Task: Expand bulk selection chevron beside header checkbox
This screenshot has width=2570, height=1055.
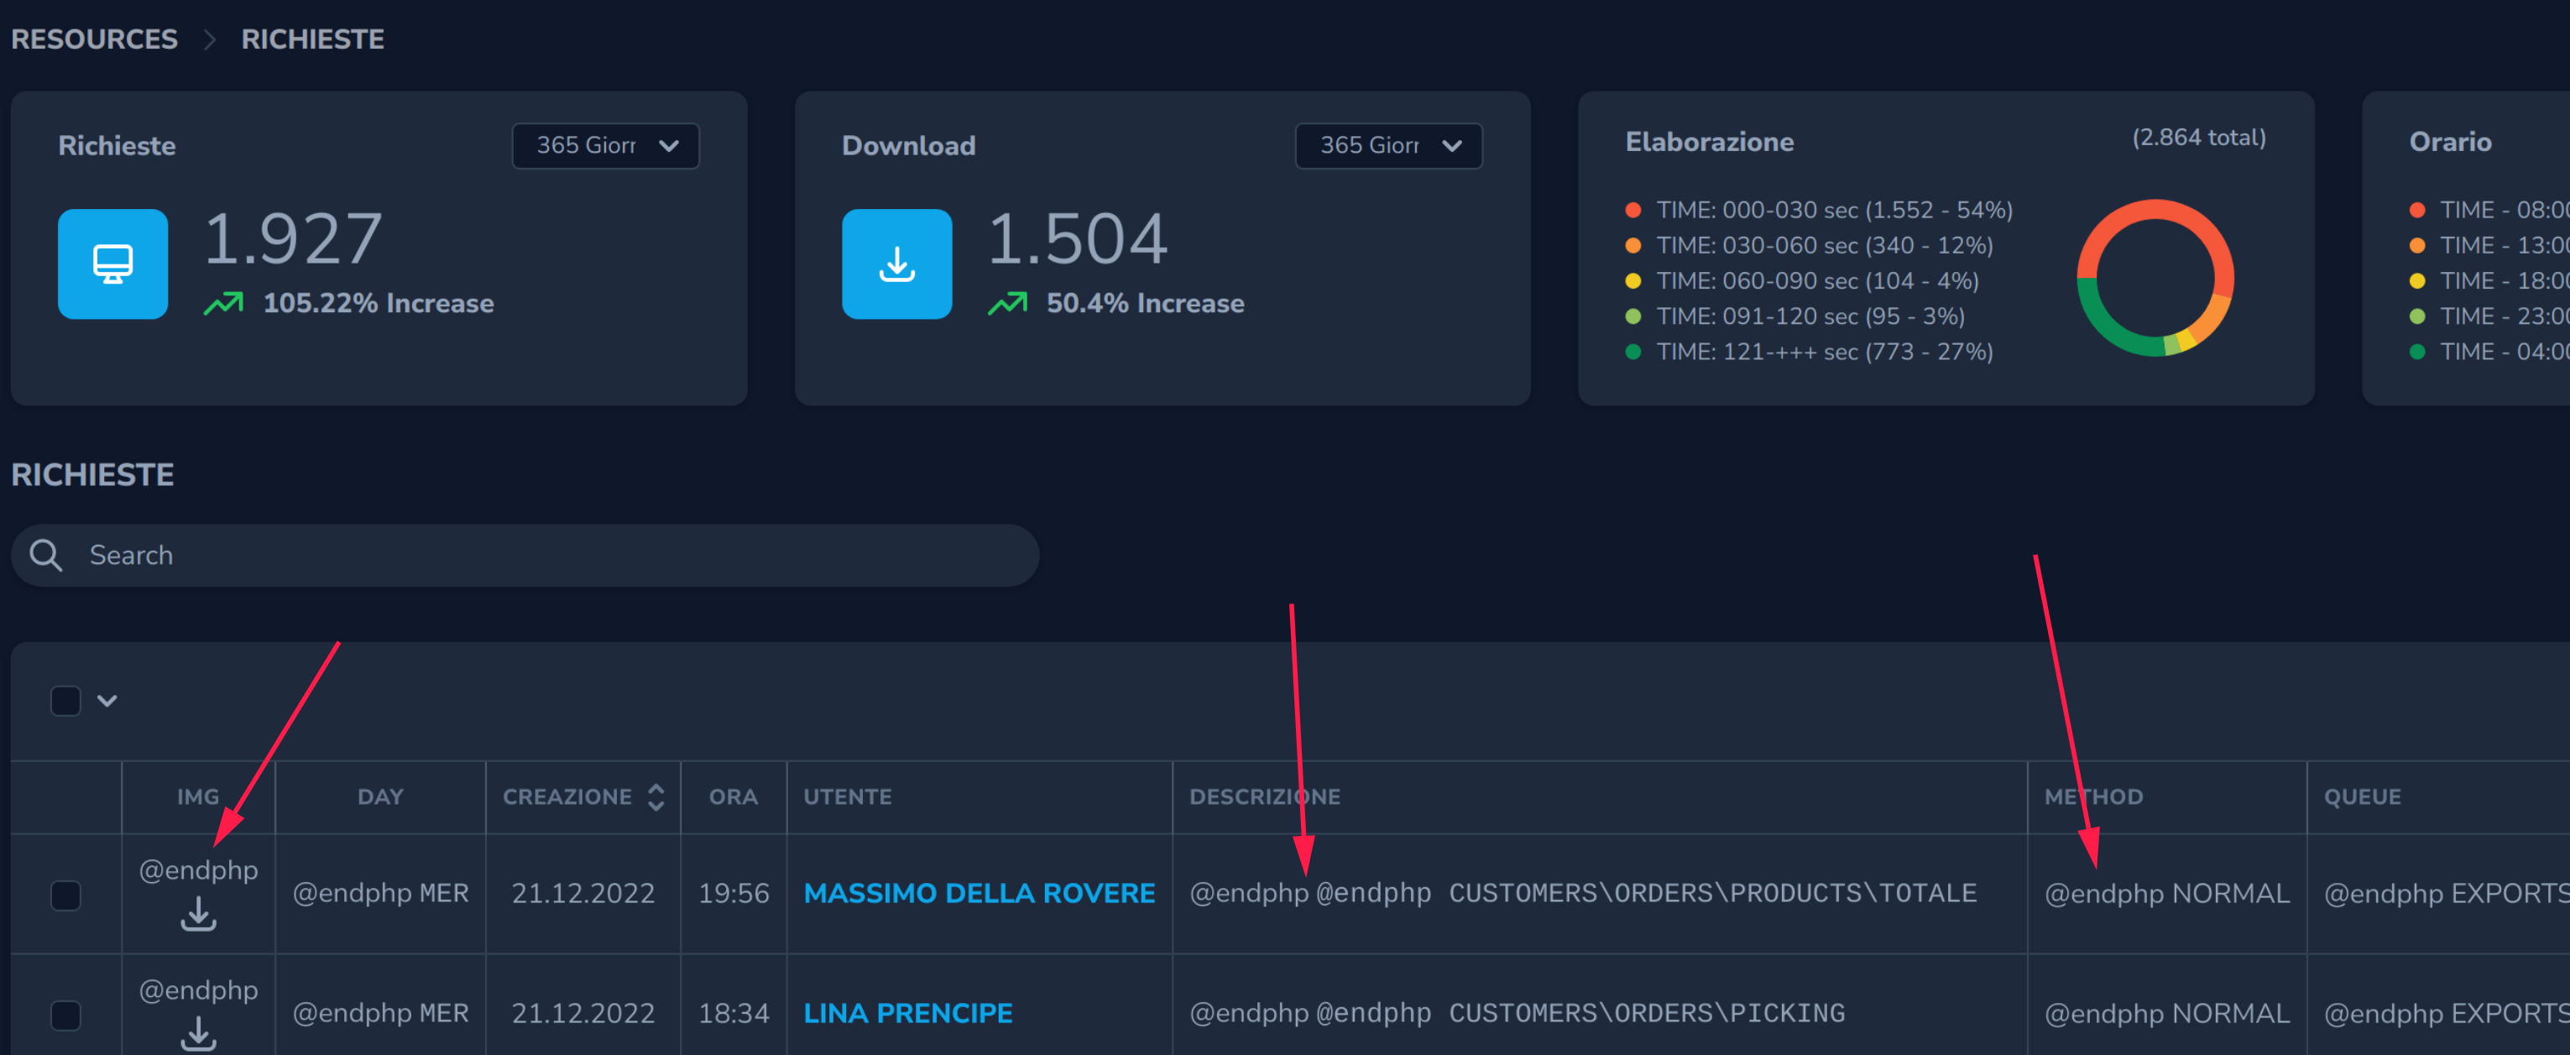Action: coord(107,701)
